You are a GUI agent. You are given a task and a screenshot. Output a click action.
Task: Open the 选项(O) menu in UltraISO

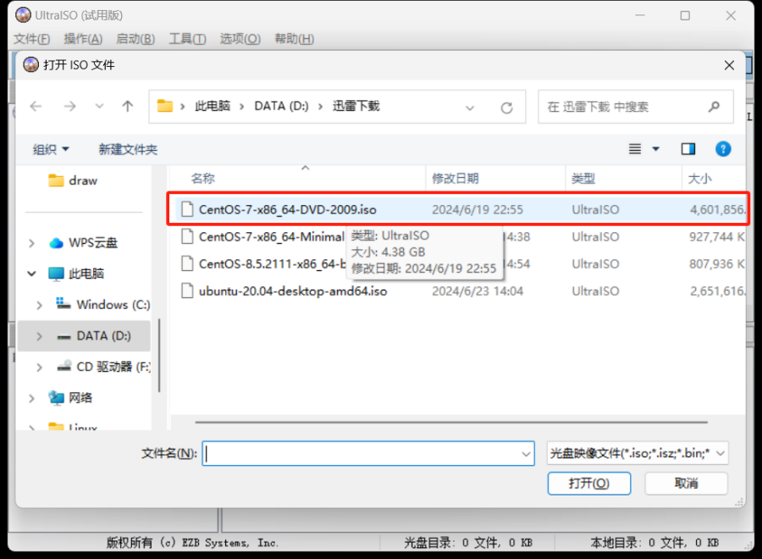tap(240, 39)
